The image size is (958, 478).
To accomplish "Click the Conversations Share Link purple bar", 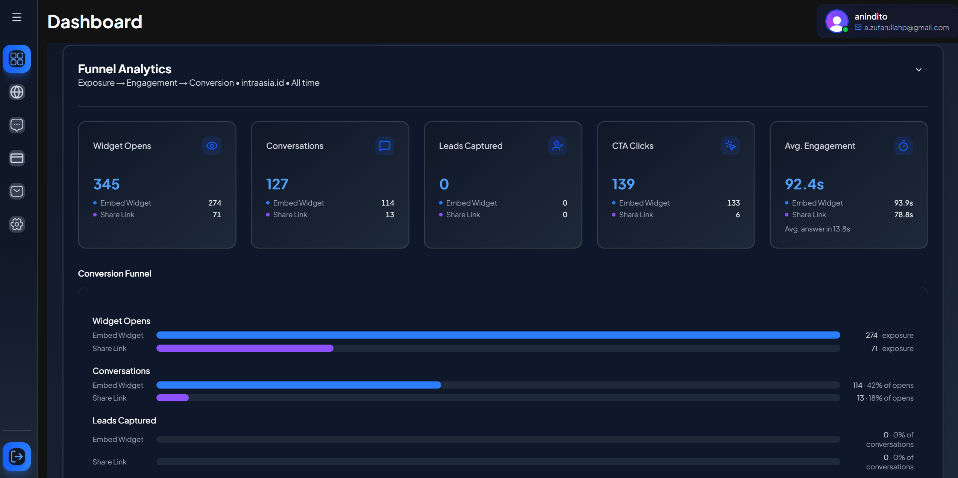I will click(x=173, y=398).
